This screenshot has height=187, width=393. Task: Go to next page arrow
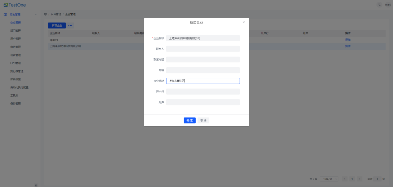[x=360, y=179]
